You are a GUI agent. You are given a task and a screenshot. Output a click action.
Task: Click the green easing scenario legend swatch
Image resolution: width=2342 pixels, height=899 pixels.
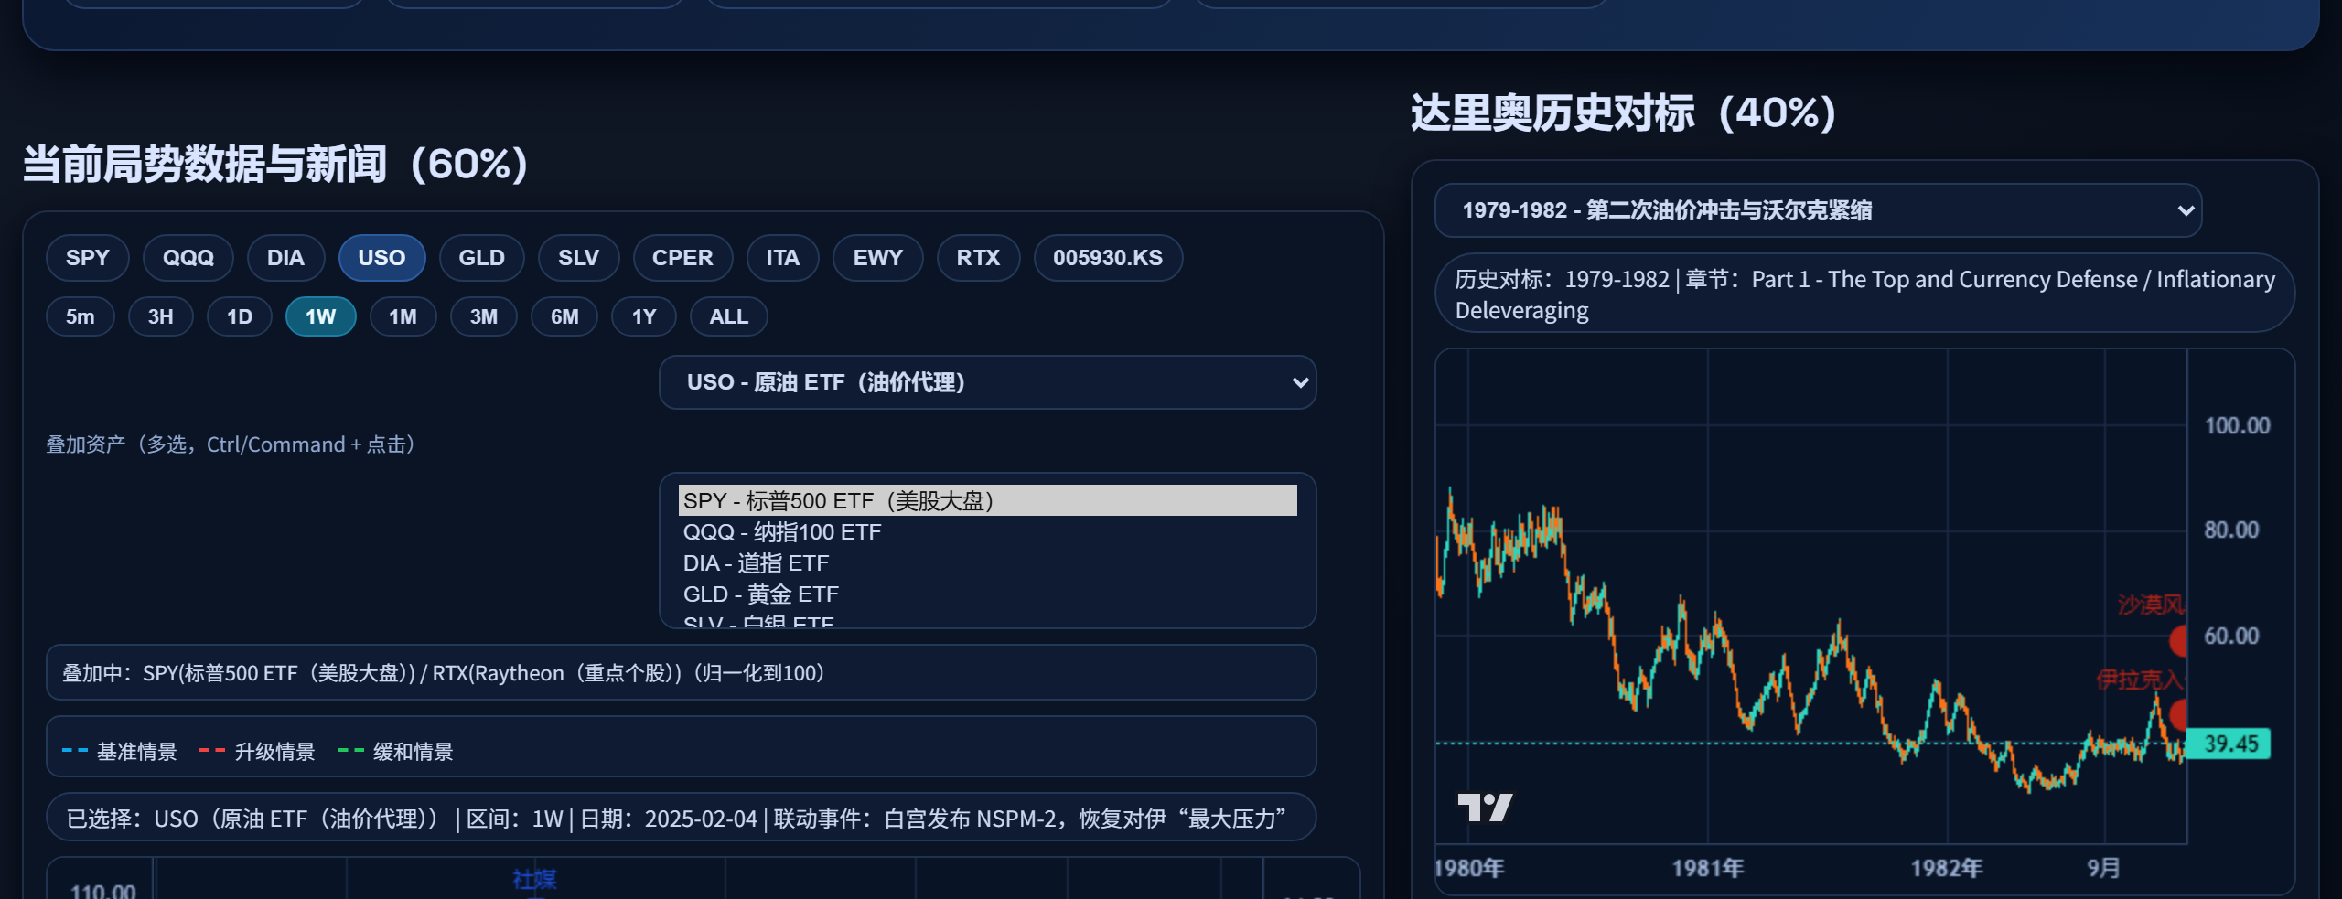[350, 751]
